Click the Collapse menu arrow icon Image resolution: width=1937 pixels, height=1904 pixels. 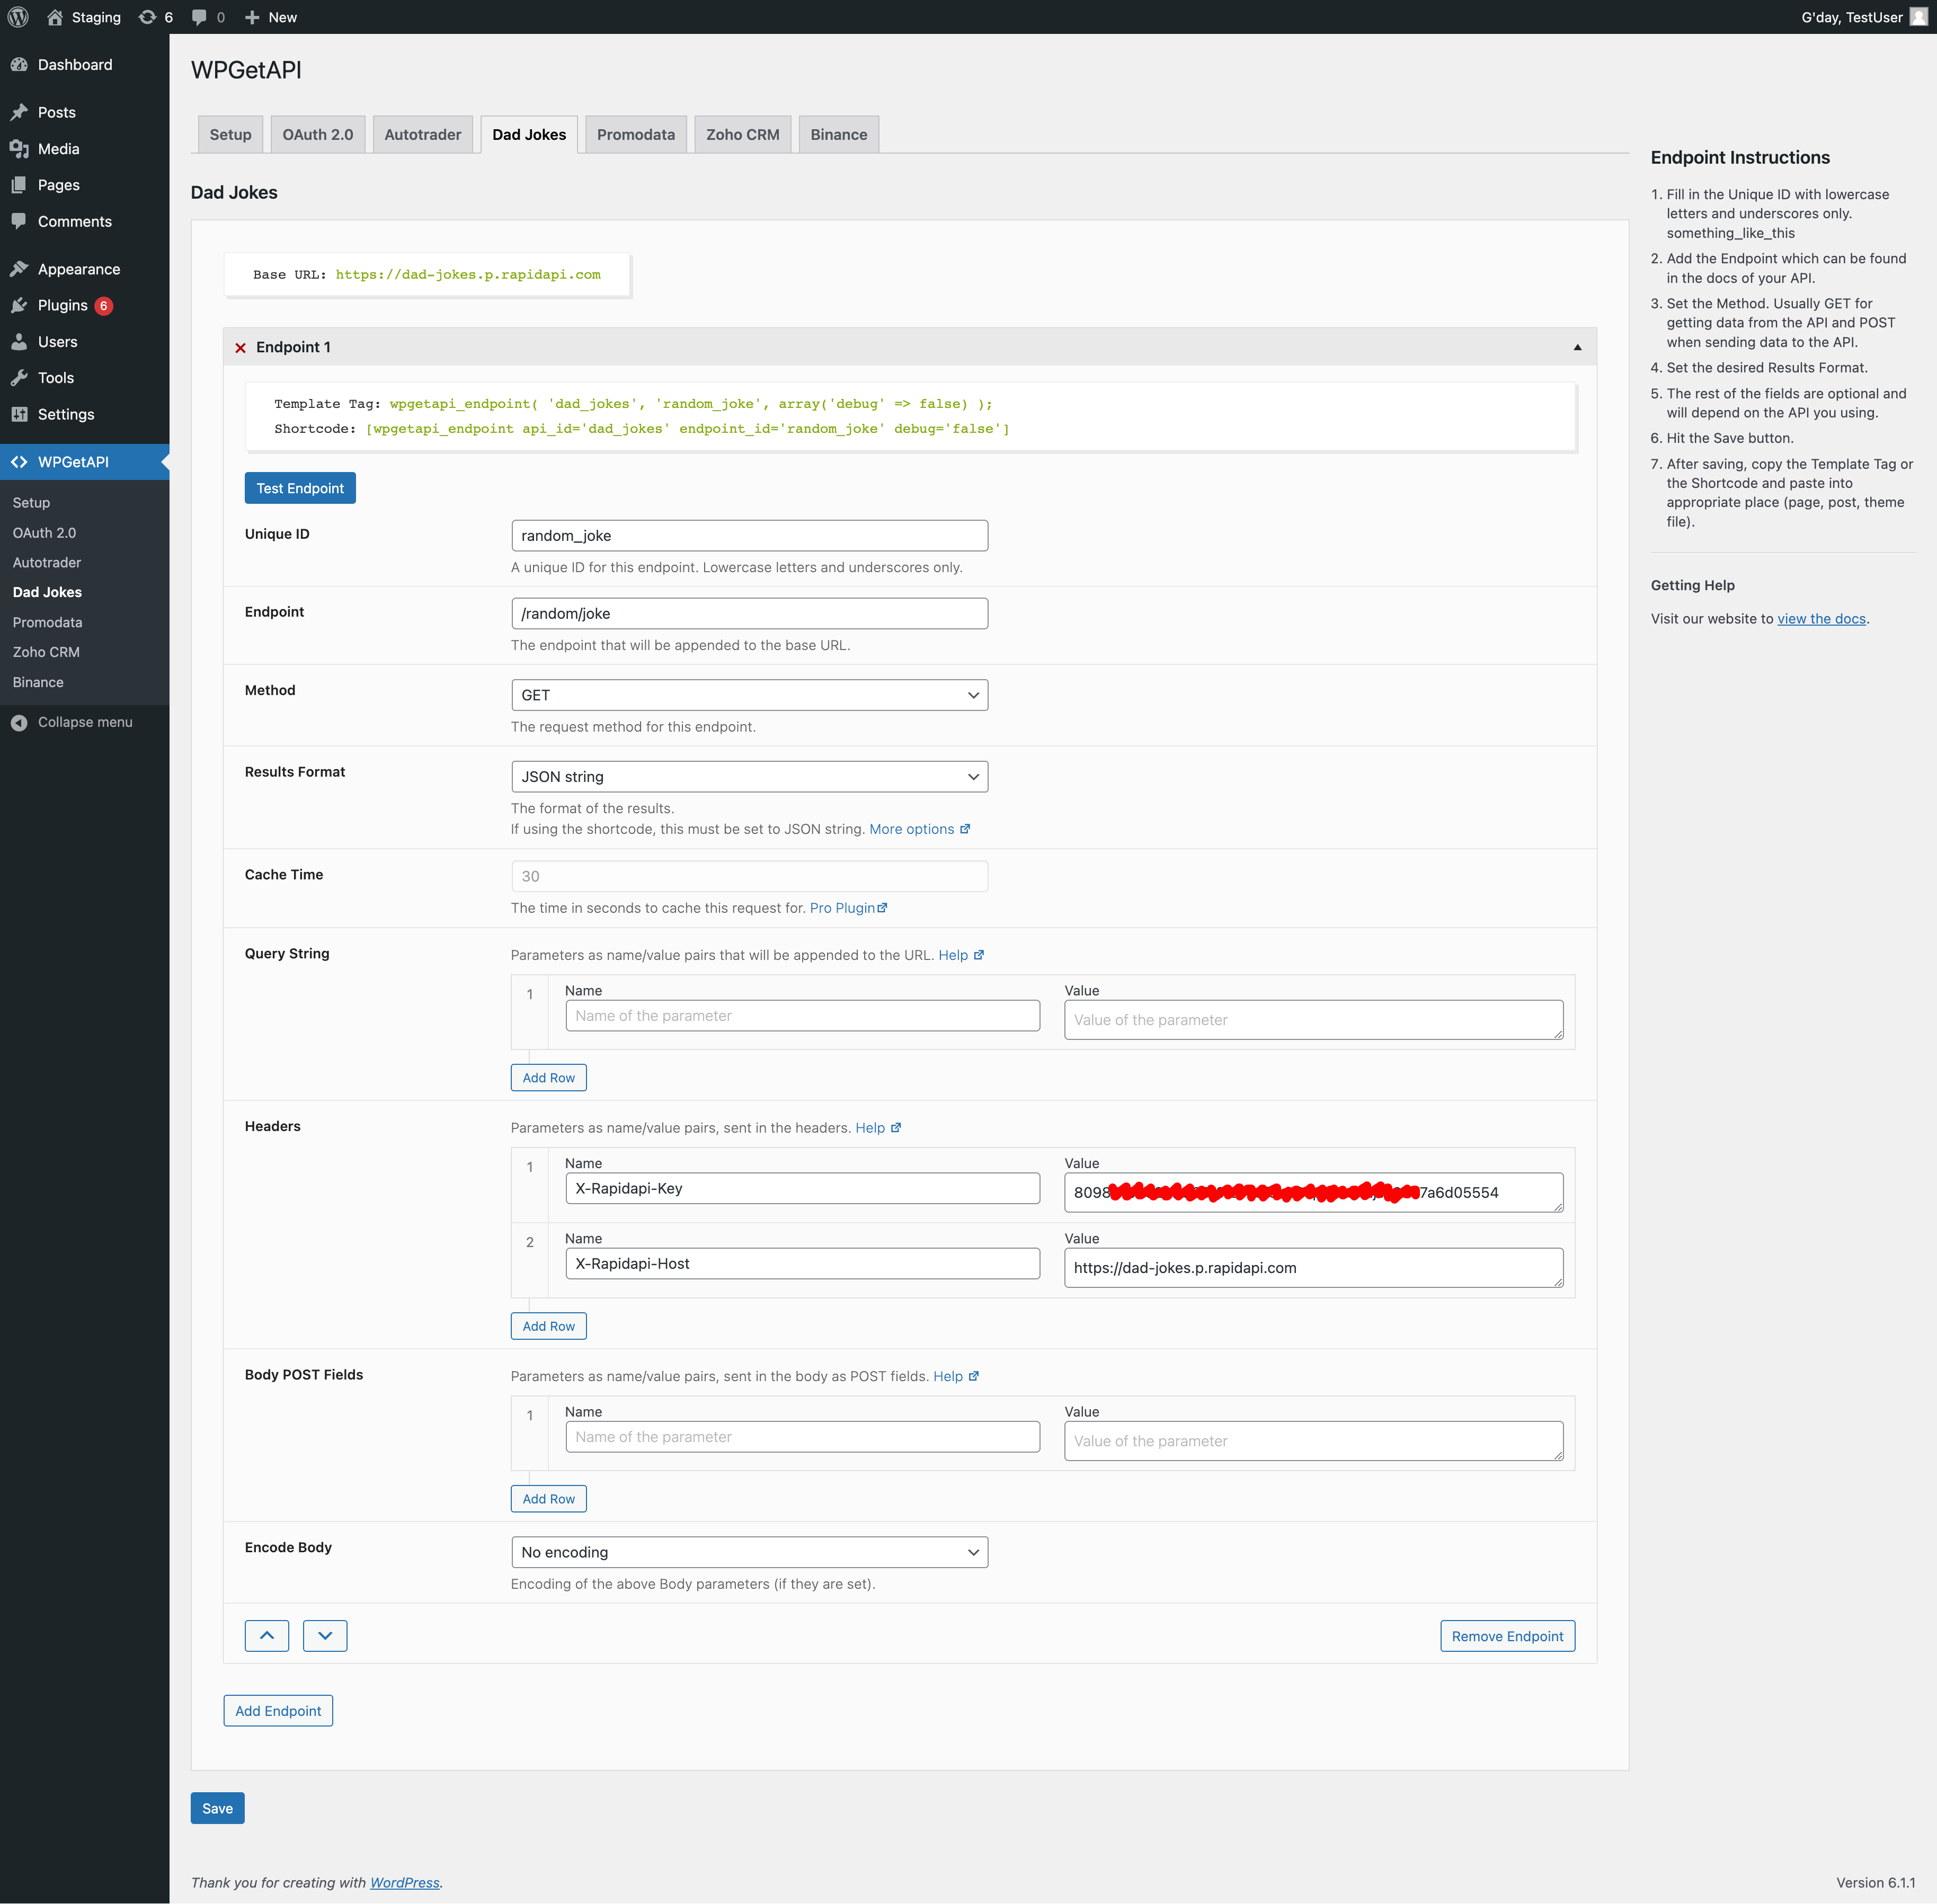pyautogui.click(x=19, y=722)
